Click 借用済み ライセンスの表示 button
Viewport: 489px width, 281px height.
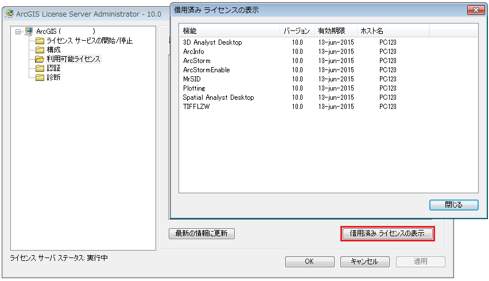point(387,233)
